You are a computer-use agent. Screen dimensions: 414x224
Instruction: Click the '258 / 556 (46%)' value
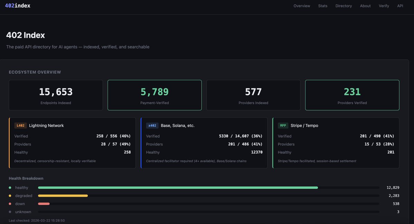pos(113,136)
